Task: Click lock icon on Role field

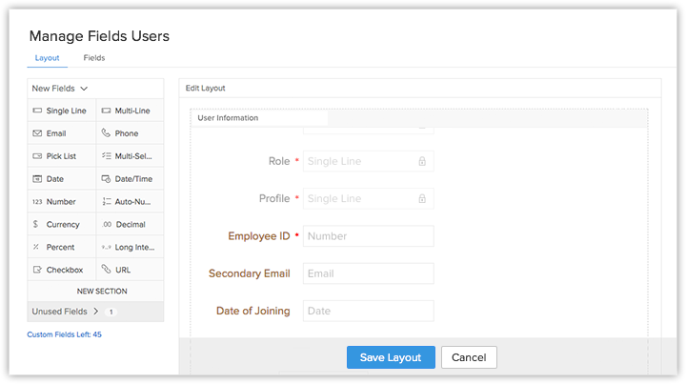Action: point(422,162)
